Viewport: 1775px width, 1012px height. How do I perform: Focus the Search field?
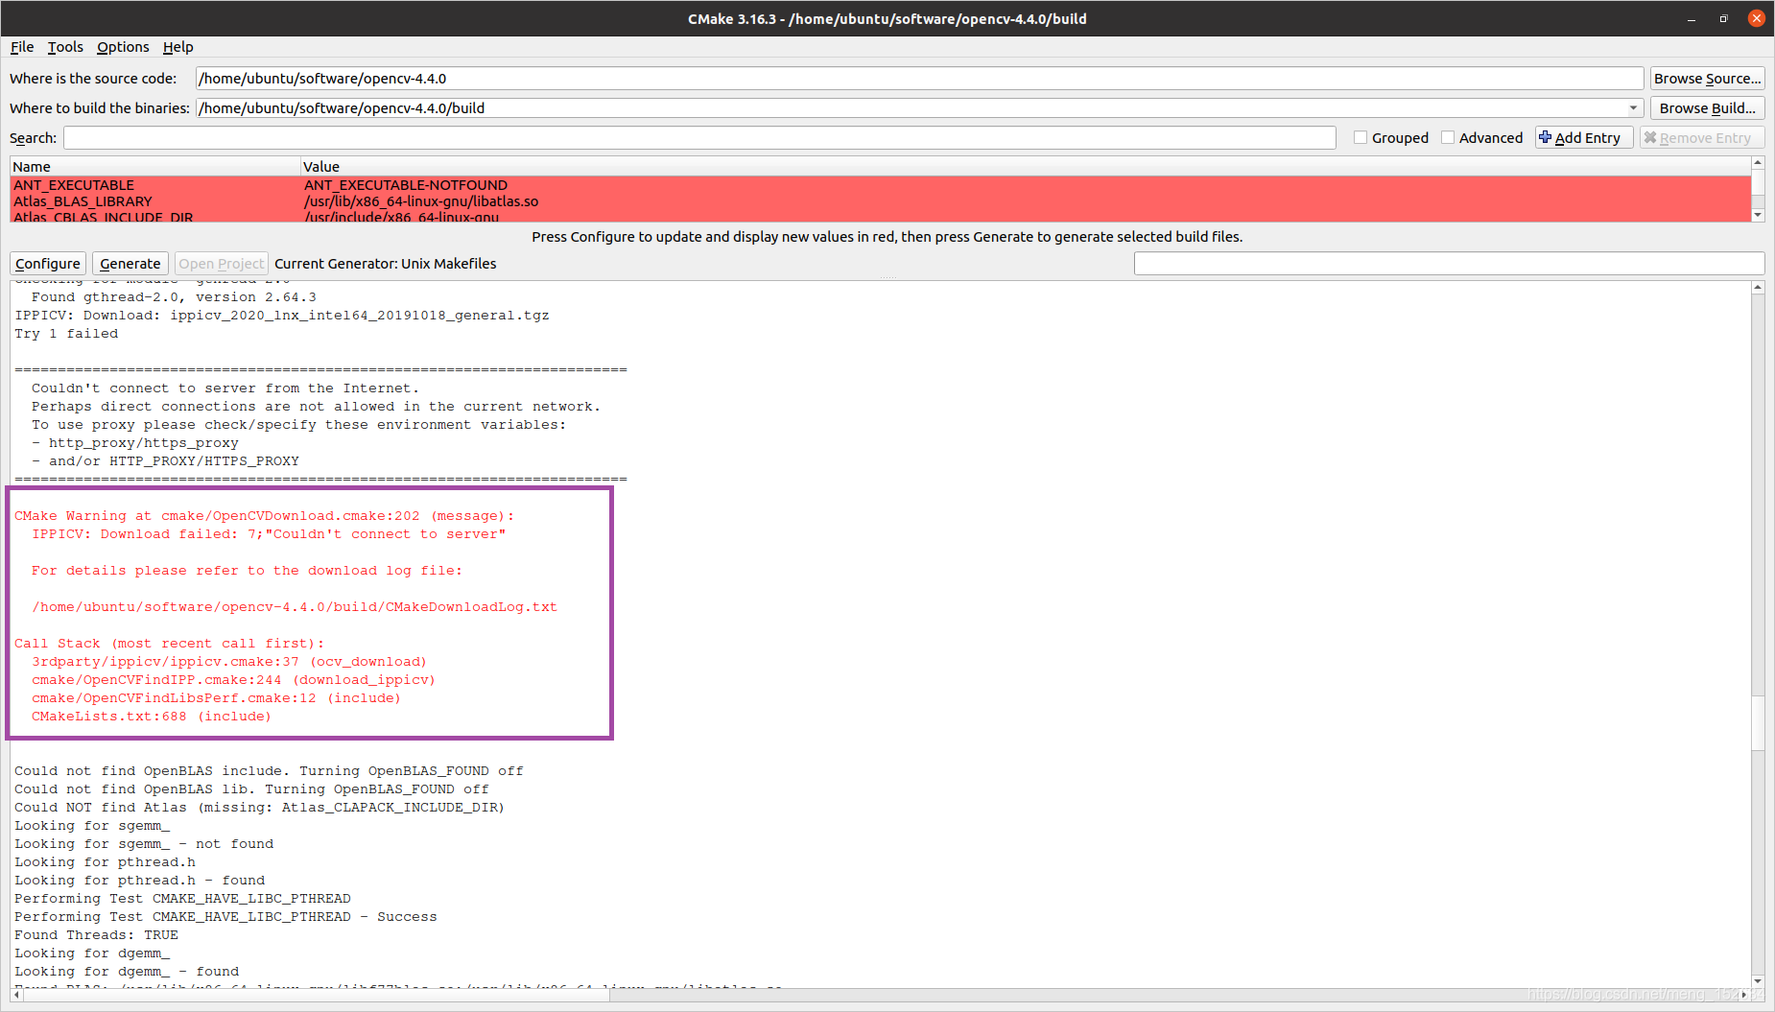(x=699, y=138)
